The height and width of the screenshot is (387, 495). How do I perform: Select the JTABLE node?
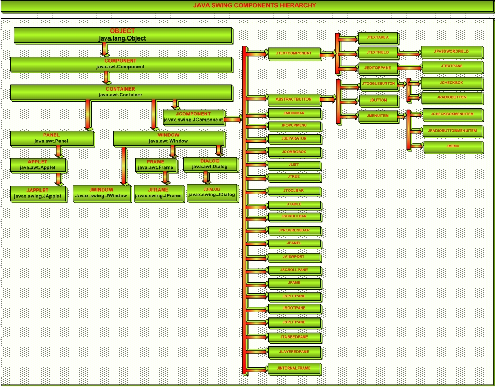point(294,204)
